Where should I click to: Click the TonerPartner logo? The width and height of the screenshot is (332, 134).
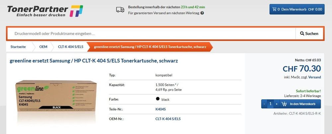(45, 11)
